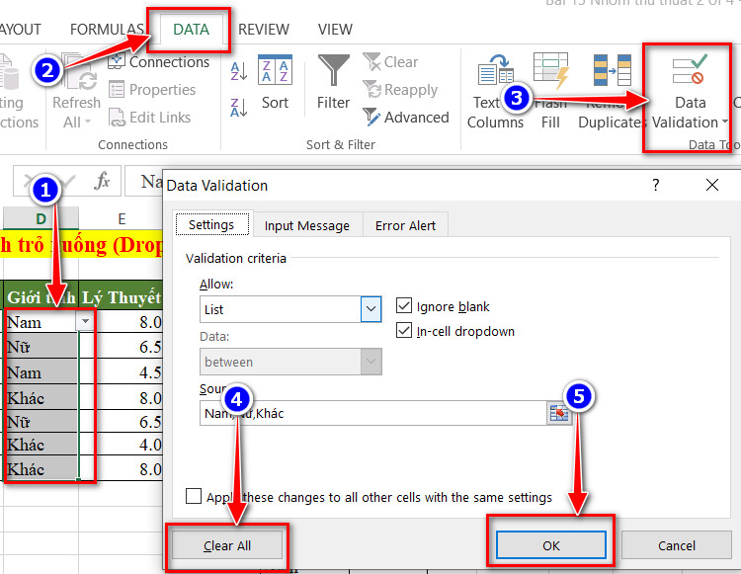This screenshot has height=574, width=741.
Task: Open the REVIEW ribbon tab
Action: [x=263, y=30]
